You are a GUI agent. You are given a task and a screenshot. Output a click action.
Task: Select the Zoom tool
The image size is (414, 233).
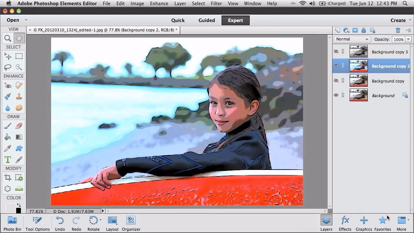[x=7, y=38]
